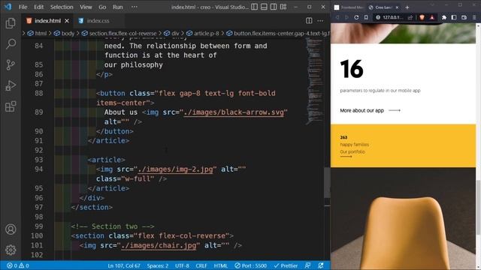Open Customize Layout icon in title bar

point(283,7)
